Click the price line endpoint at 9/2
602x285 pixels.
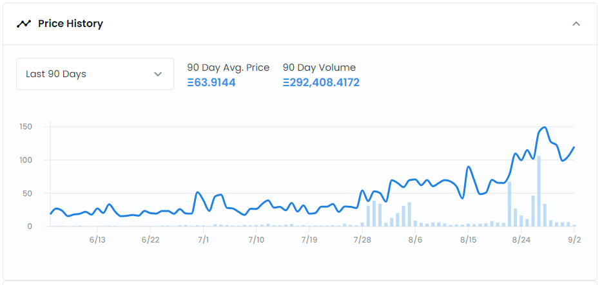[x=574, y=147]
